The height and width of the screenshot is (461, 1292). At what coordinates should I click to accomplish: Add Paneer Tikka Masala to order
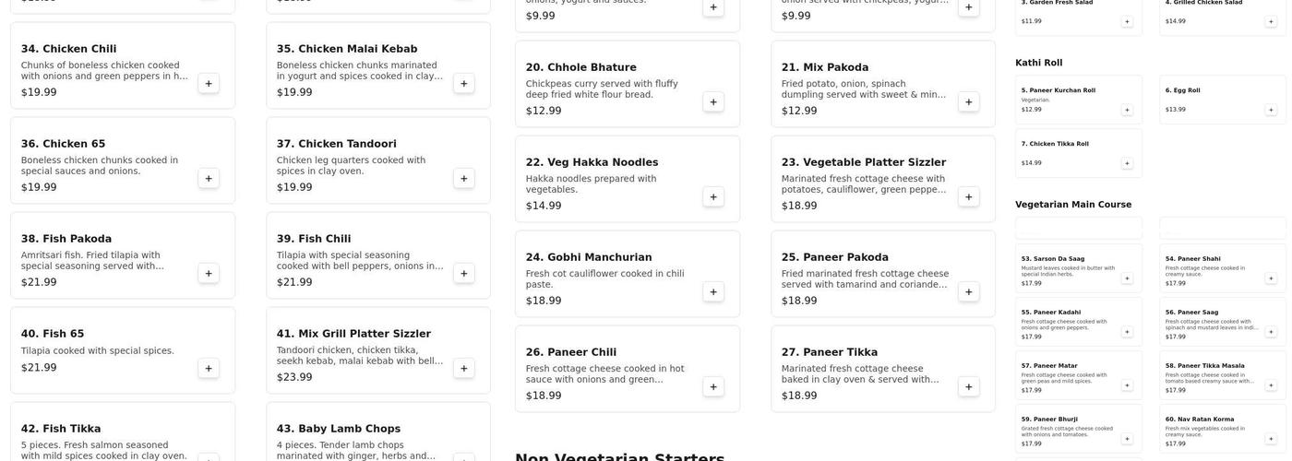click(x=1271, y=385)
